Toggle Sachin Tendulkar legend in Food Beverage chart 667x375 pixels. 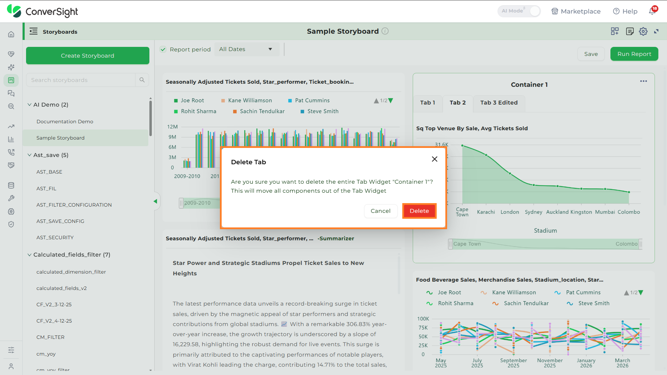pos(520,303)
